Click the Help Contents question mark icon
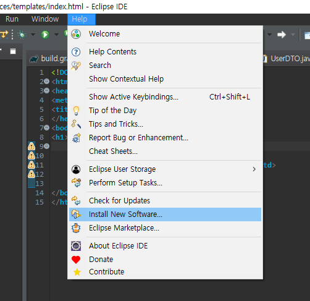The image size is (310, 301). tap(76, 52)
